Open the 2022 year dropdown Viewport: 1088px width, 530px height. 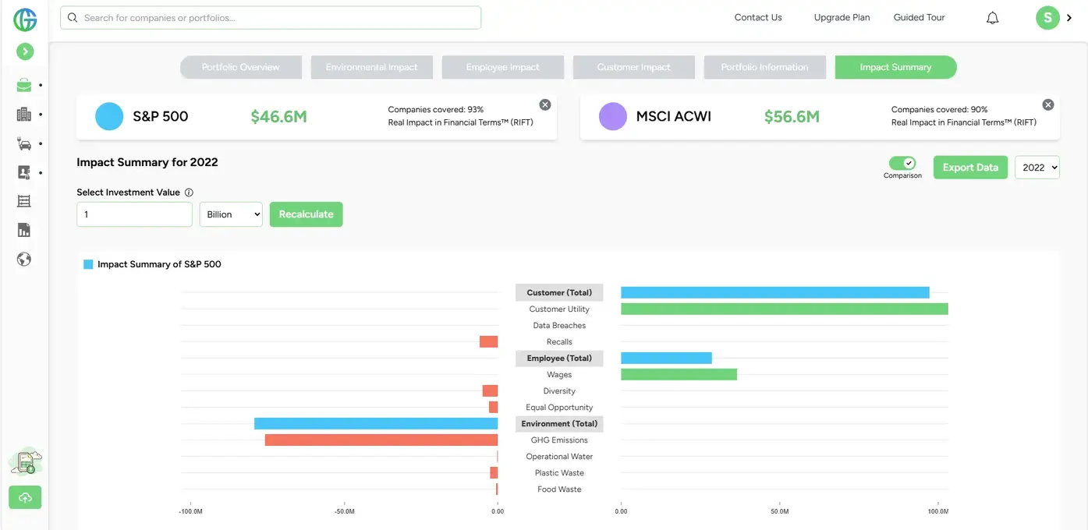[x=1037, y=168]
